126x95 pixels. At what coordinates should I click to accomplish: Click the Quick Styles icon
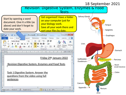coord(59,44)
